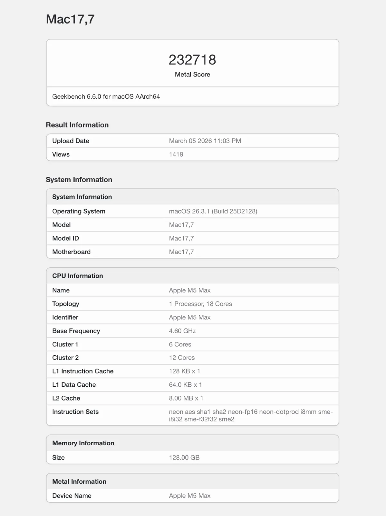Click the Views count 1419
This screenshot has height=516, width=386.
pos(176,154)
